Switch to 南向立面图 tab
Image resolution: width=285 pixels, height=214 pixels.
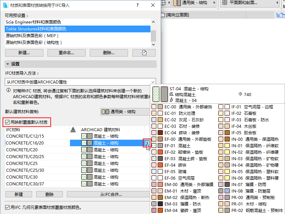(x=175, y=15)
